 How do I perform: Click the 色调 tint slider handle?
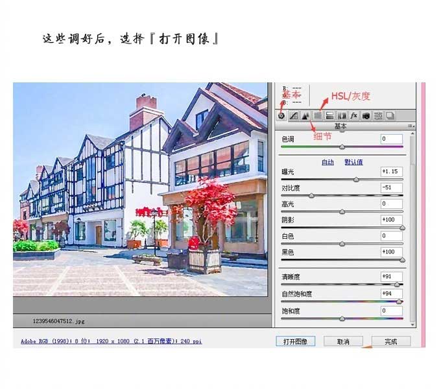[x=342, y=147]
